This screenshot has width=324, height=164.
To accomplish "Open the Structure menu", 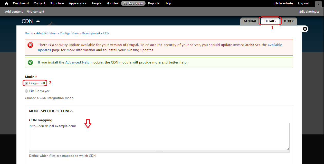I will coord(57,3).
